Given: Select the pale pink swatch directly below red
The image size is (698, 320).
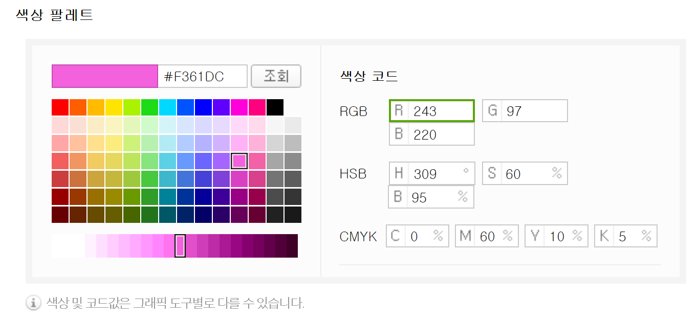Looking at the screenshot, I should point(60,125).
